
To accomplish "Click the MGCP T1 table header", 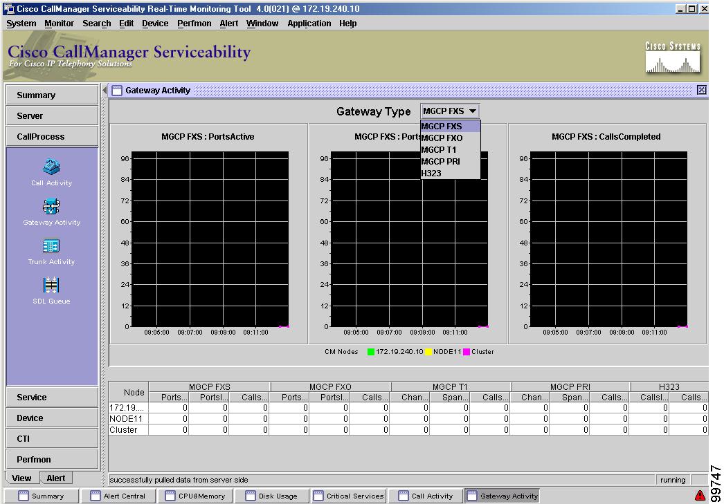I will click(x=450, y=387).
